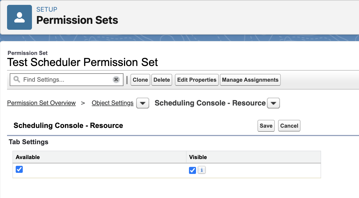Screen dimensions: 359x198
Task: Select the Available column header
Action: click(28, 157)
